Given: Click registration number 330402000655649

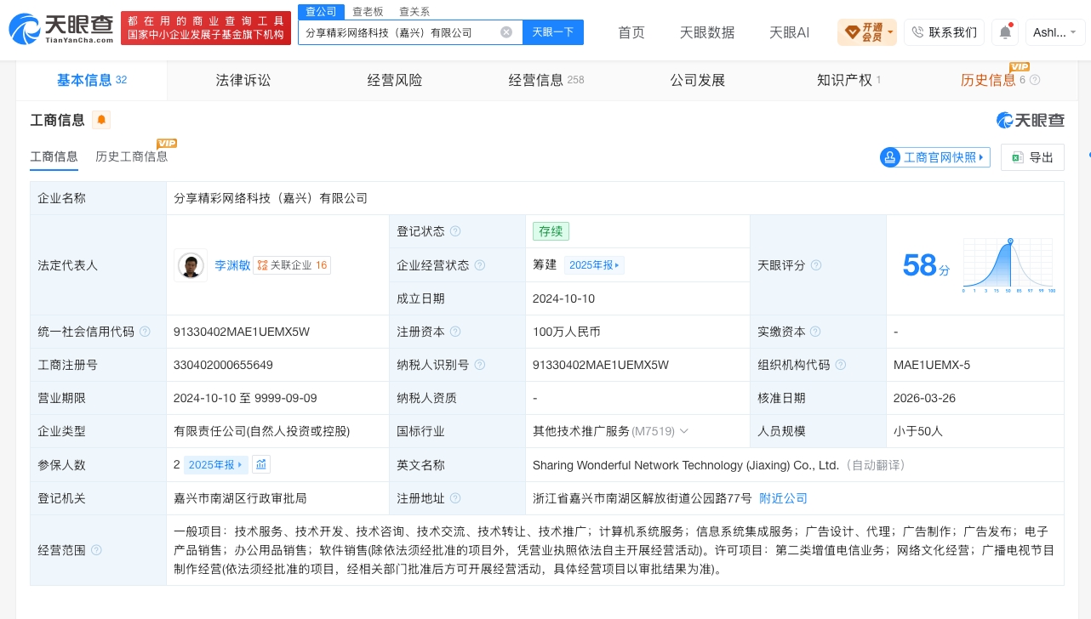Looking at the screenshot, I should pos(223,365).
